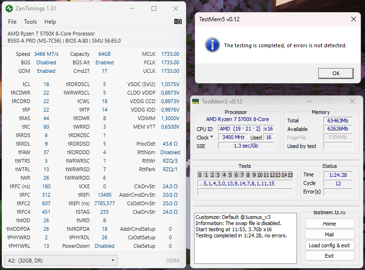
Task: Expand the A2: (32GB, DR) module dropdown
Action: point(61,261)
